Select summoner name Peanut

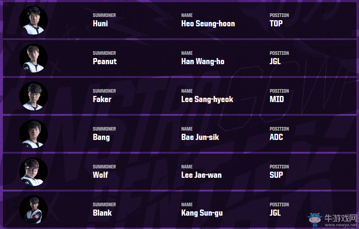click(105, 62)
